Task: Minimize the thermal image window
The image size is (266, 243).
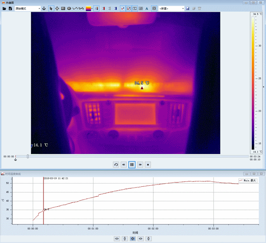Action: pyautogui.click(x=246, y=3)
